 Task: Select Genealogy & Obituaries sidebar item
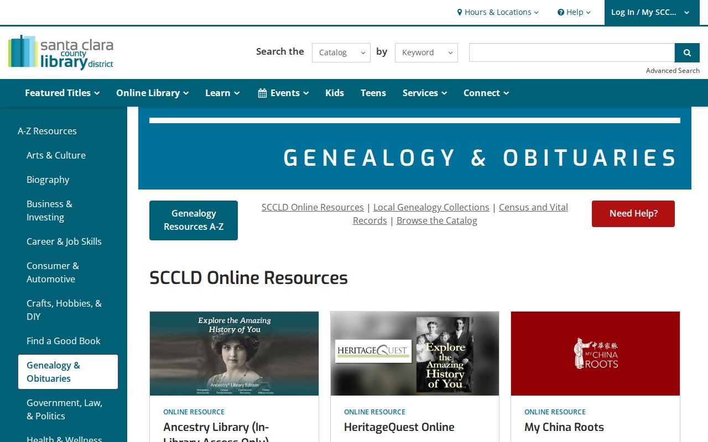tap(68, 372)
